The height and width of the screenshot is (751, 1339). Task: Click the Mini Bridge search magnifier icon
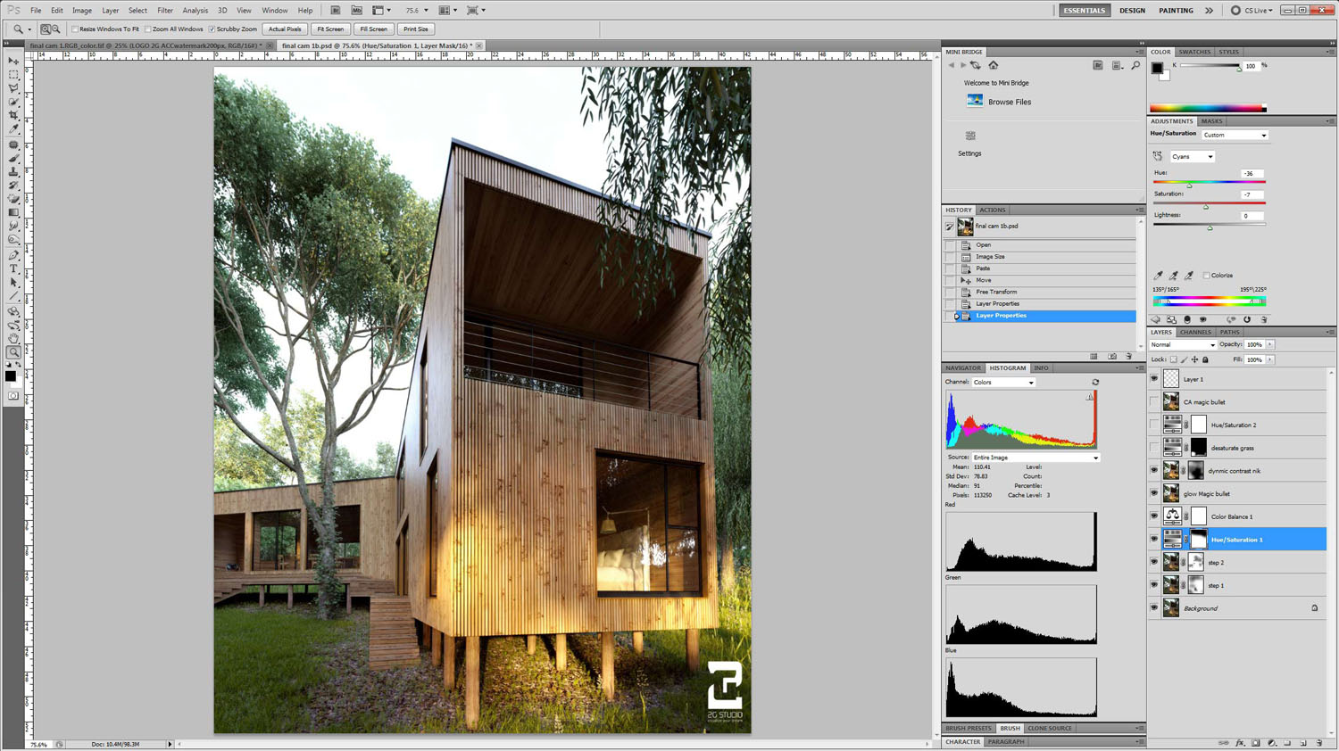[x=1135, y=65]
